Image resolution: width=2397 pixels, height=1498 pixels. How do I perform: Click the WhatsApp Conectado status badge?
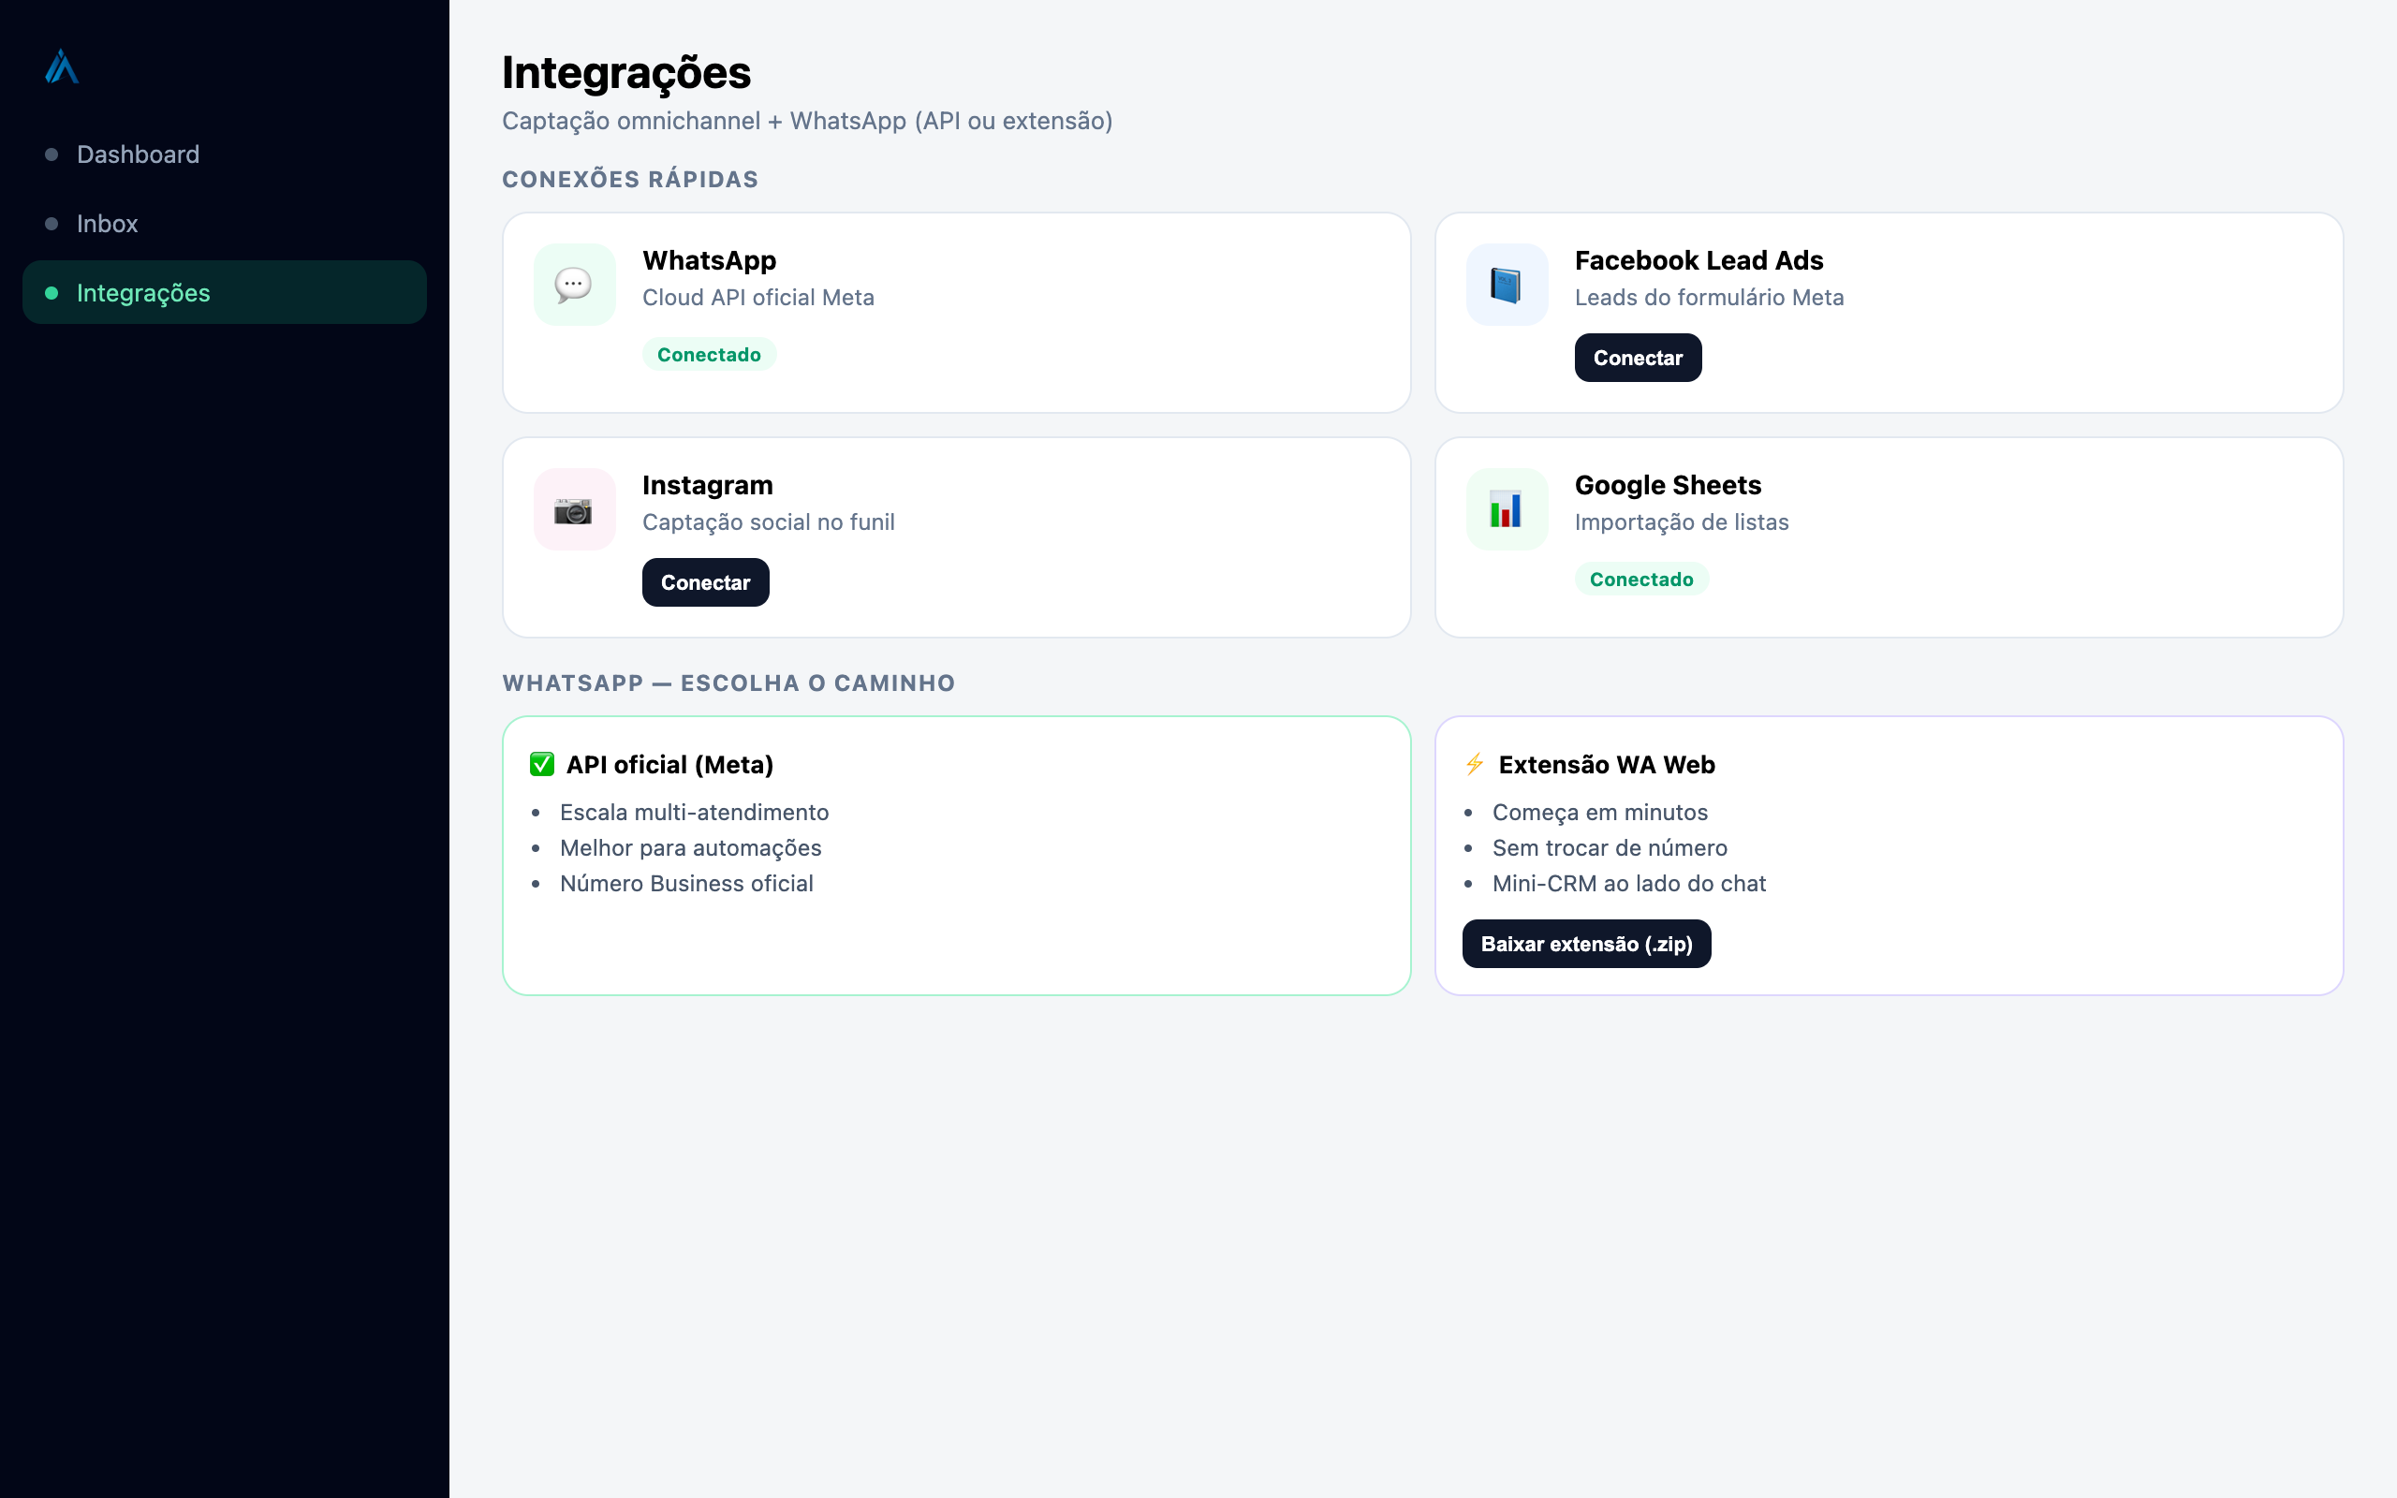(709, 355)
